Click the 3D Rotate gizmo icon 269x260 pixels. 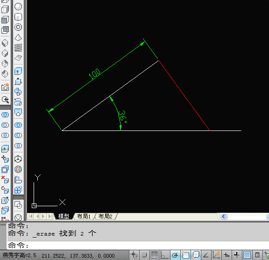pos(18,169)
